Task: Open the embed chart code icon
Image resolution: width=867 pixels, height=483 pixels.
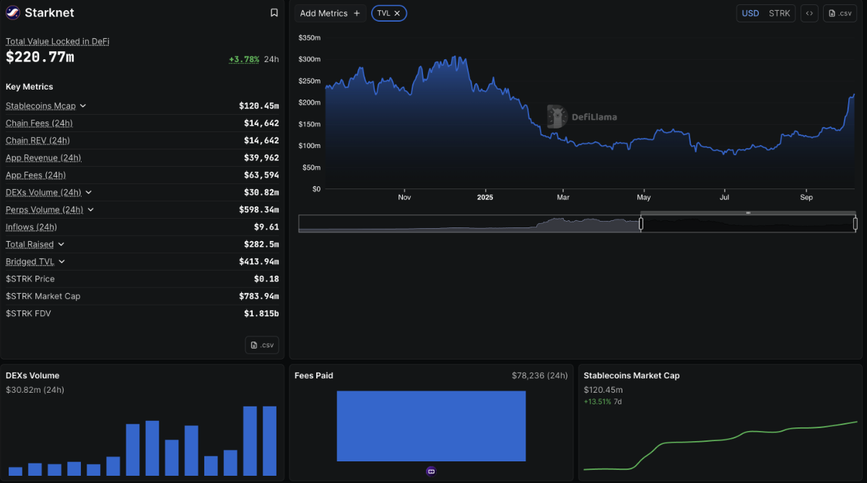Action: (x=809, y=13)
